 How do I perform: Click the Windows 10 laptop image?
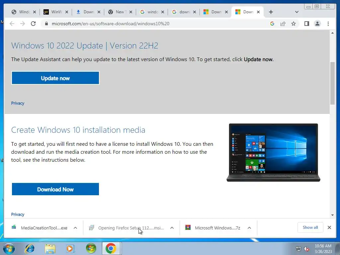(x=273, y=152)
